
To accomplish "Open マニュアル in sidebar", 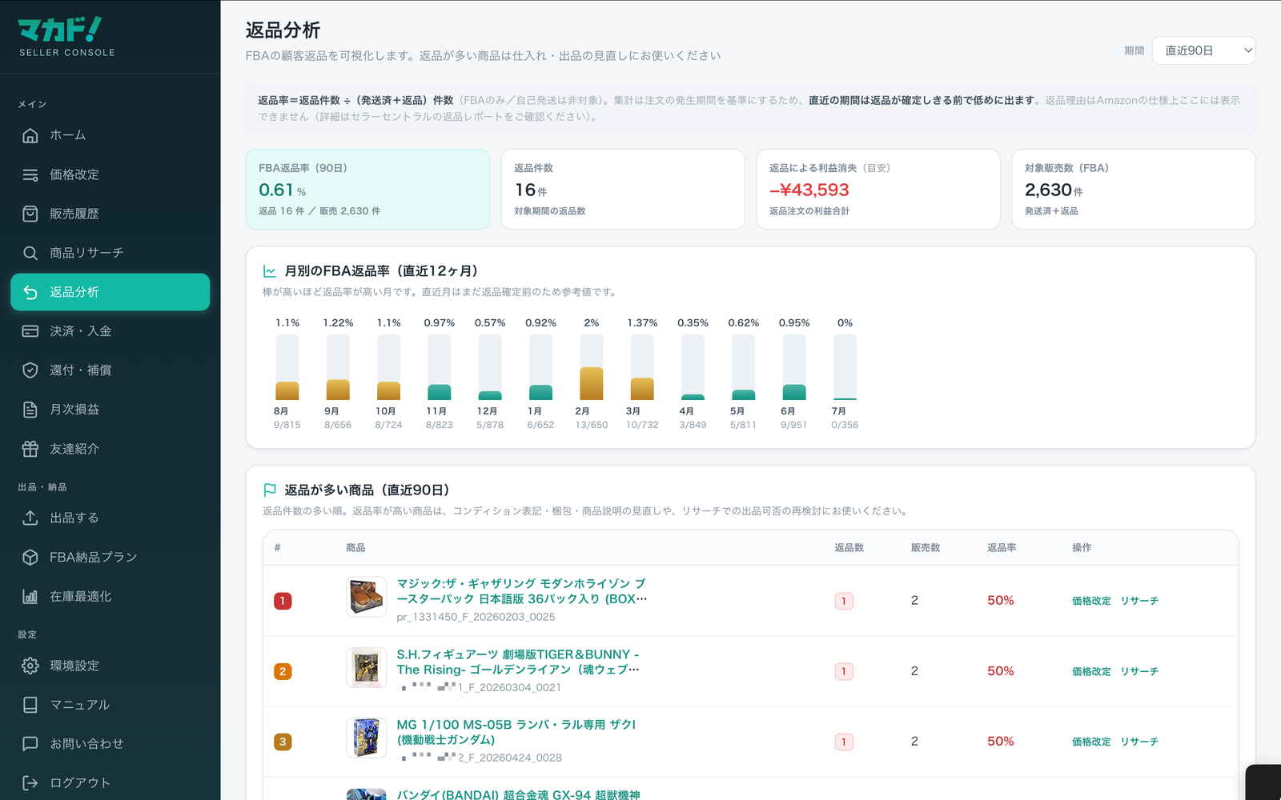I will [110, 705].
